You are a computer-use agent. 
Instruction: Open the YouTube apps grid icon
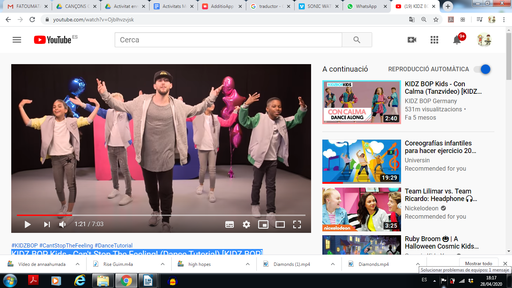pyautogui.click(x=434, y=40)
